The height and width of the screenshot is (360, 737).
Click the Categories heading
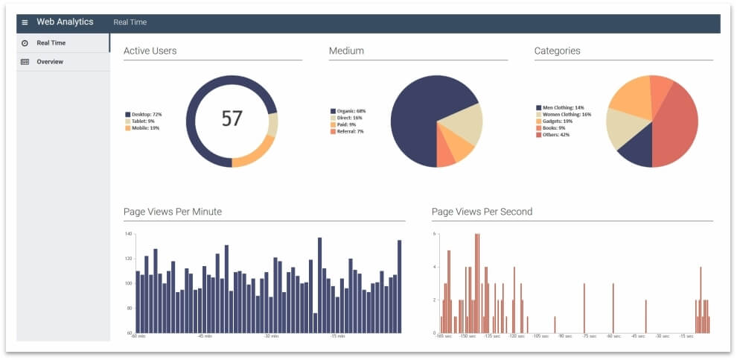(x=557, y=51)
